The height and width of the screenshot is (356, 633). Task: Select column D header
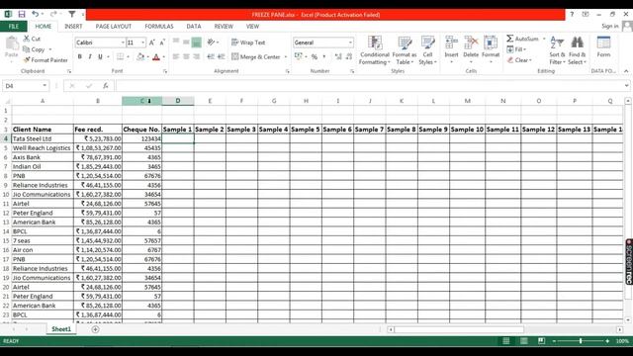click(178, 101)
